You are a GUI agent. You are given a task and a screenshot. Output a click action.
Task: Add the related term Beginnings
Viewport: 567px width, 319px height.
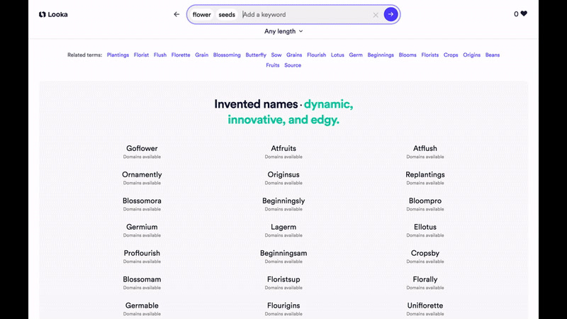tap(381, 55)
